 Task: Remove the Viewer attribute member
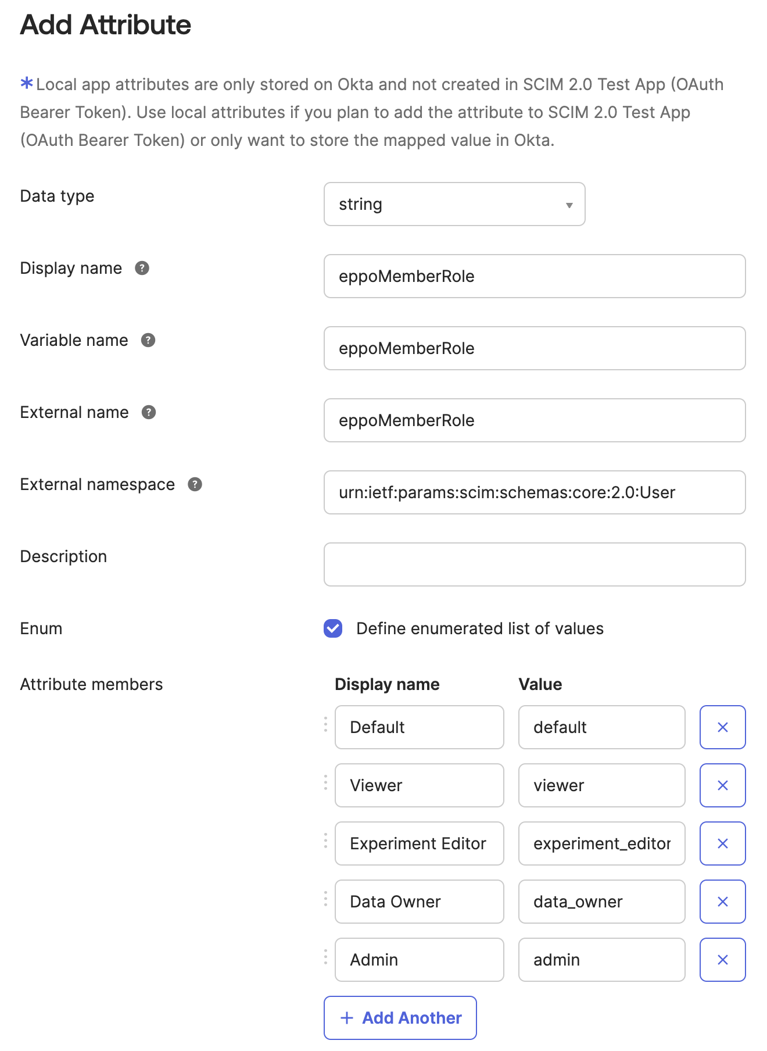722,785
